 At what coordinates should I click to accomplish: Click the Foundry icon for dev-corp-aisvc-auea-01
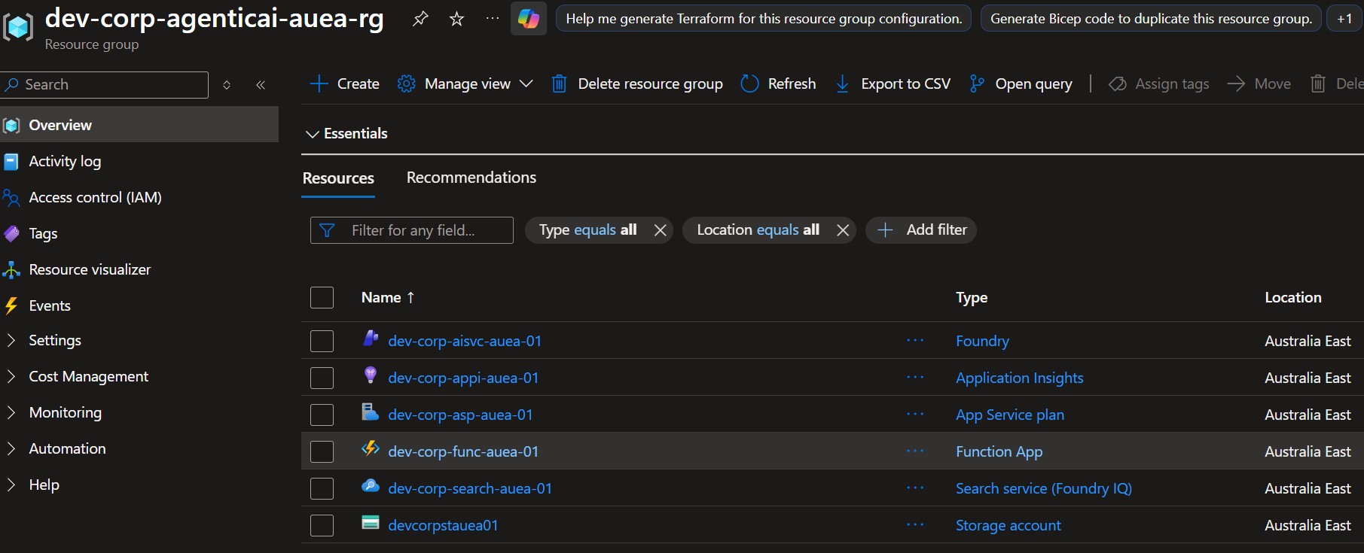point(370,338)
